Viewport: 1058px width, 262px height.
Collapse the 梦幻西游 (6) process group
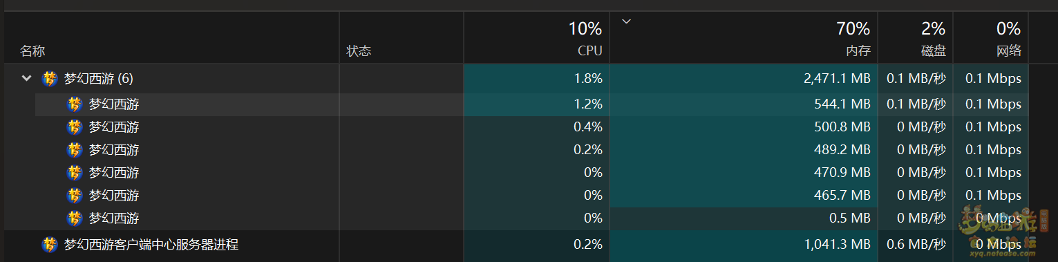[x=26, y=79]
